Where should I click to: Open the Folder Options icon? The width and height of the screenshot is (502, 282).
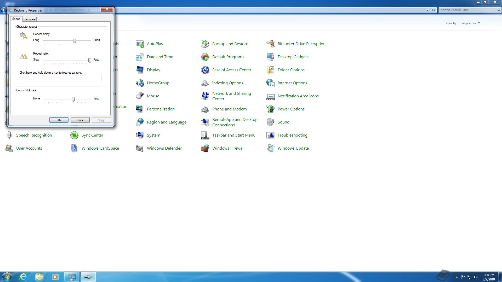tap(270, 70)
